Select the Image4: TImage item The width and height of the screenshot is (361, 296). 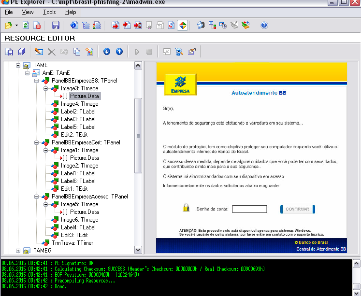pyautogui.click(x=79, y=104)
